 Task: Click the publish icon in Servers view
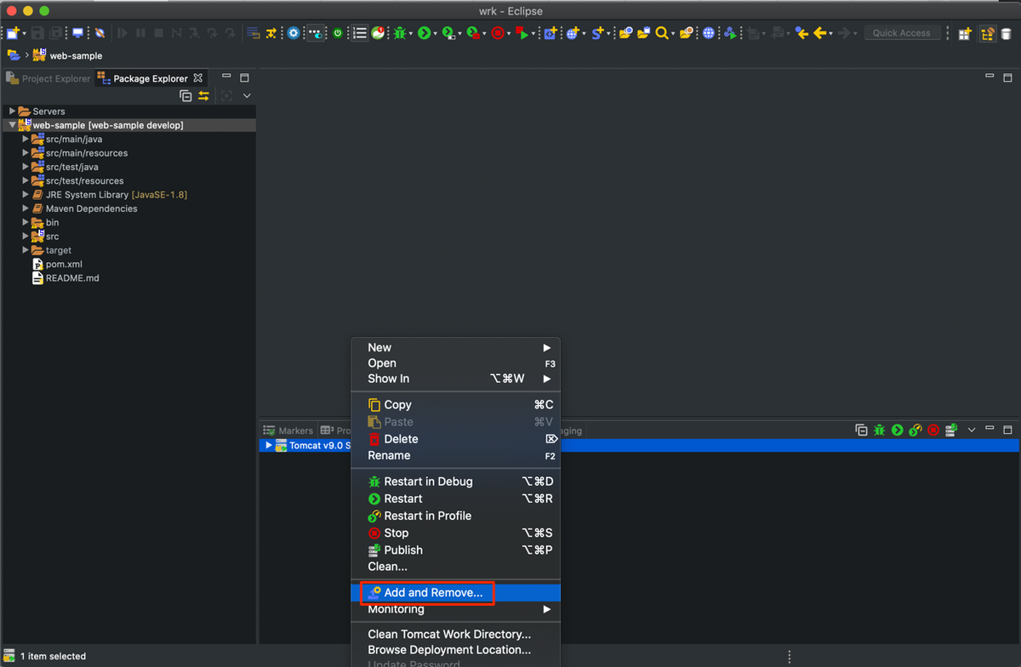951,430
